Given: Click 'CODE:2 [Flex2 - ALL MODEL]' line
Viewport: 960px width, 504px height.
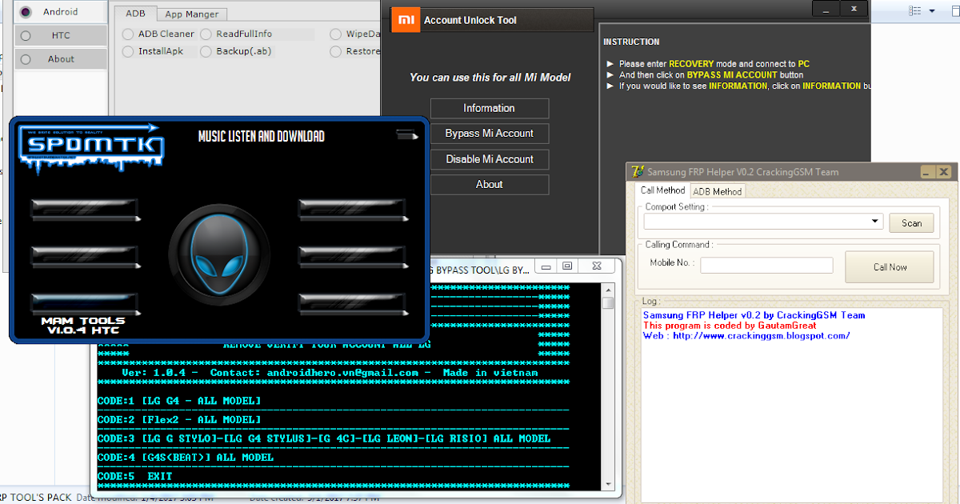Looking at the screenshot, I should click(179, 420).
